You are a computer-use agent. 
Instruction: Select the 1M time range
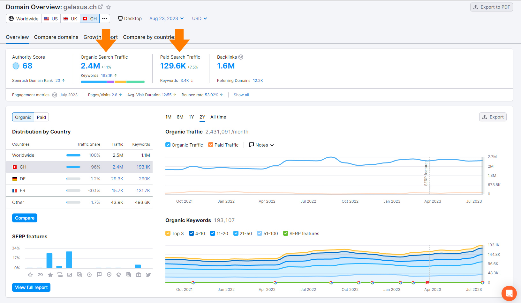(x=169, y=117)
